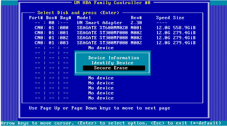Screen dimensions: 227x127
Task: Select Device Information in popup menu
Action: click(x=114, y=58)
